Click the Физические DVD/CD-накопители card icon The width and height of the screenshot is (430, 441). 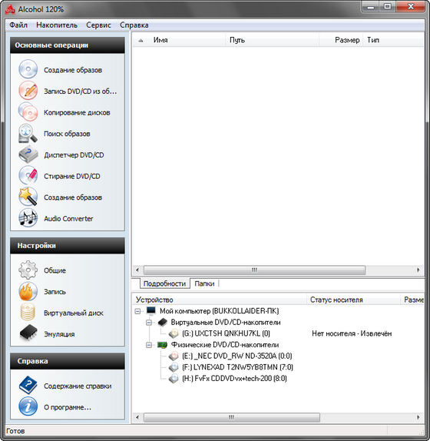163,344
